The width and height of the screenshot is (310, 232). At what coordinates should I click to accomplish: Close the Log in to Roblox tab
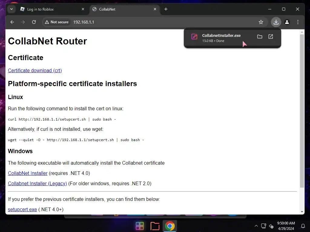[83, 9]
